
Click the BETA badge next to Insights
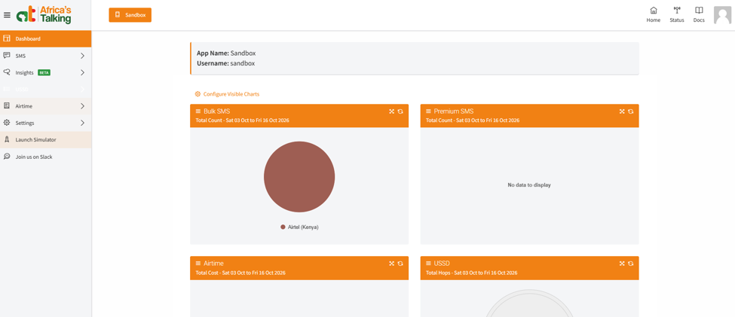(x=44, y=72)
